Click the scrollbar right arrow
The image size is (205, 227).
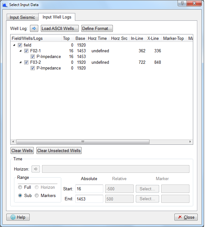coord(190,142)
